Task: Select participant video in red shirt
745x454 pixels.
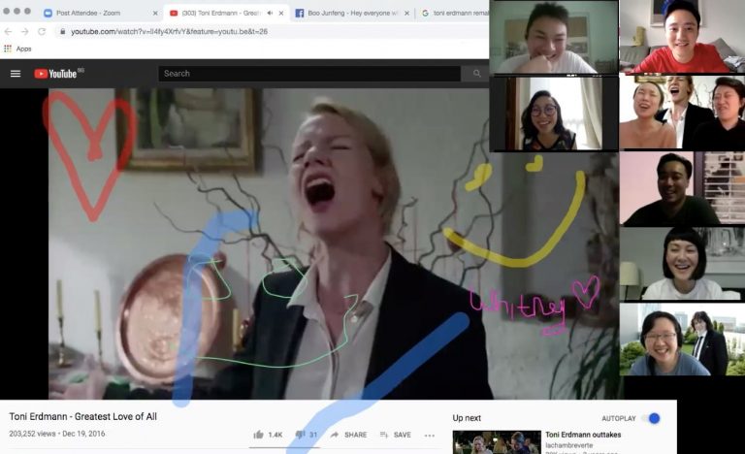Action: coord(682,37)
